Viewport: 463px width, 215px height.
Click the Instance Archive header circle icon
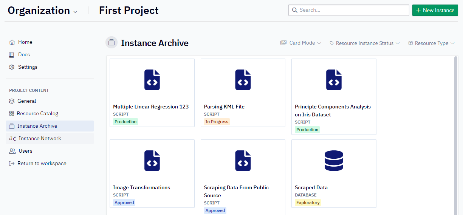[111, 43]
